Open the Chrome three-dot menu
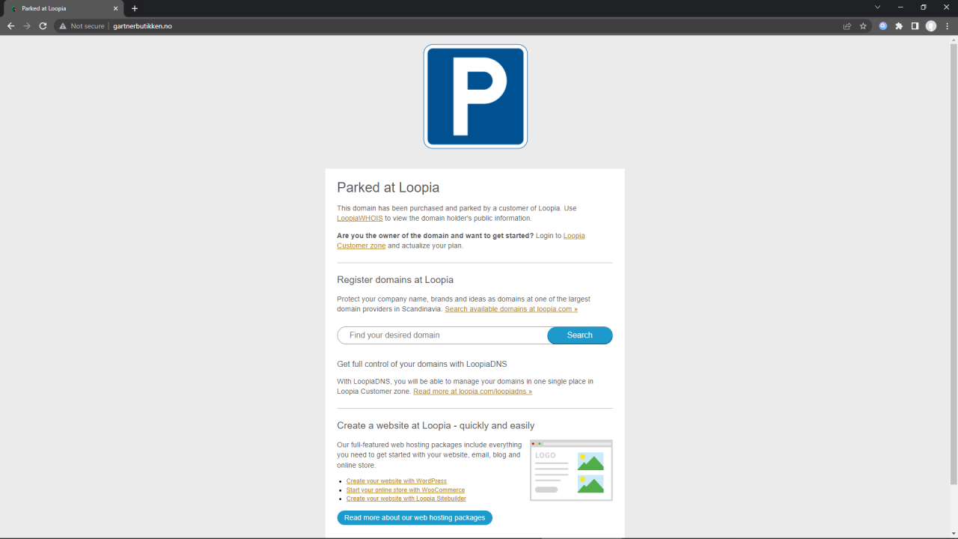The width and height of the screenshot is (958, 539). coord(948,25)
